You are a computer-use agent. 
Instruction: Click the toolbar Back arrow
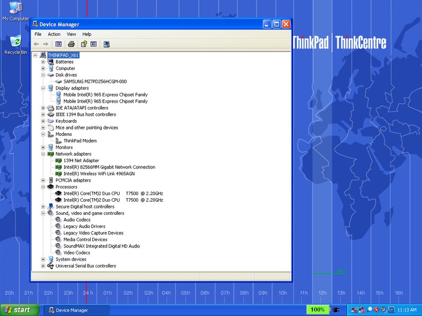36,44
